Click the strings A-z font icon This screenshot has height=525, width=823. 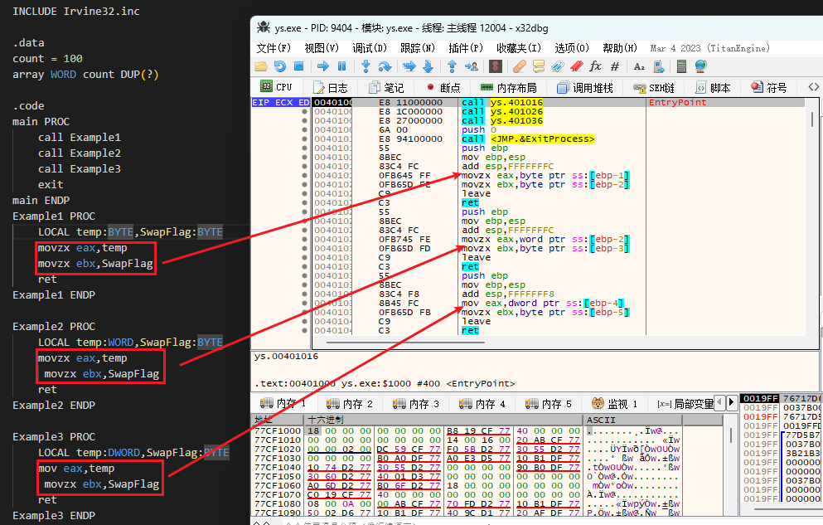[639, 66]
